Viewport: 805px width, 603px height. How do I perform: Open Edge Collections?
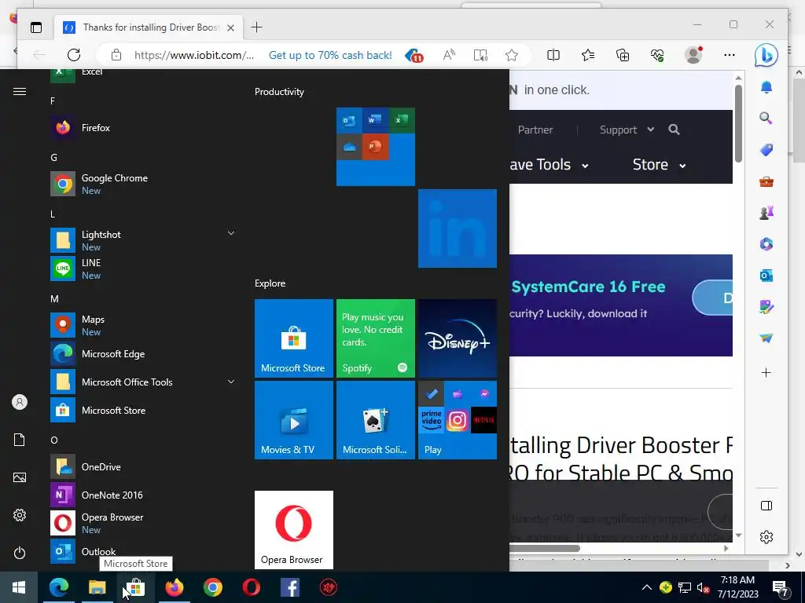pos(623,55)
